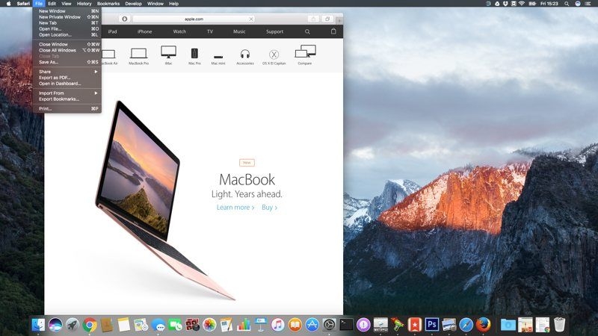Open FaceTime from the Dock
The image size is (598, 336).
click(x=175, y=325)
